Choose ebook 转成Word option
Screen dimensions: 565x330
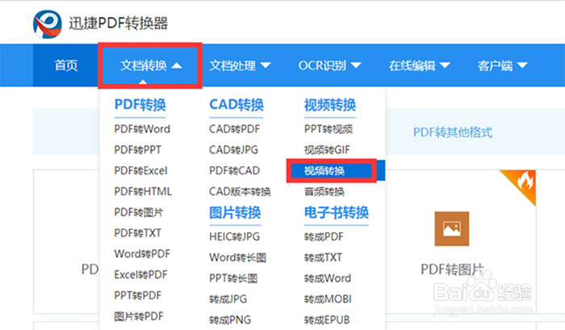(x=328, y=278)
